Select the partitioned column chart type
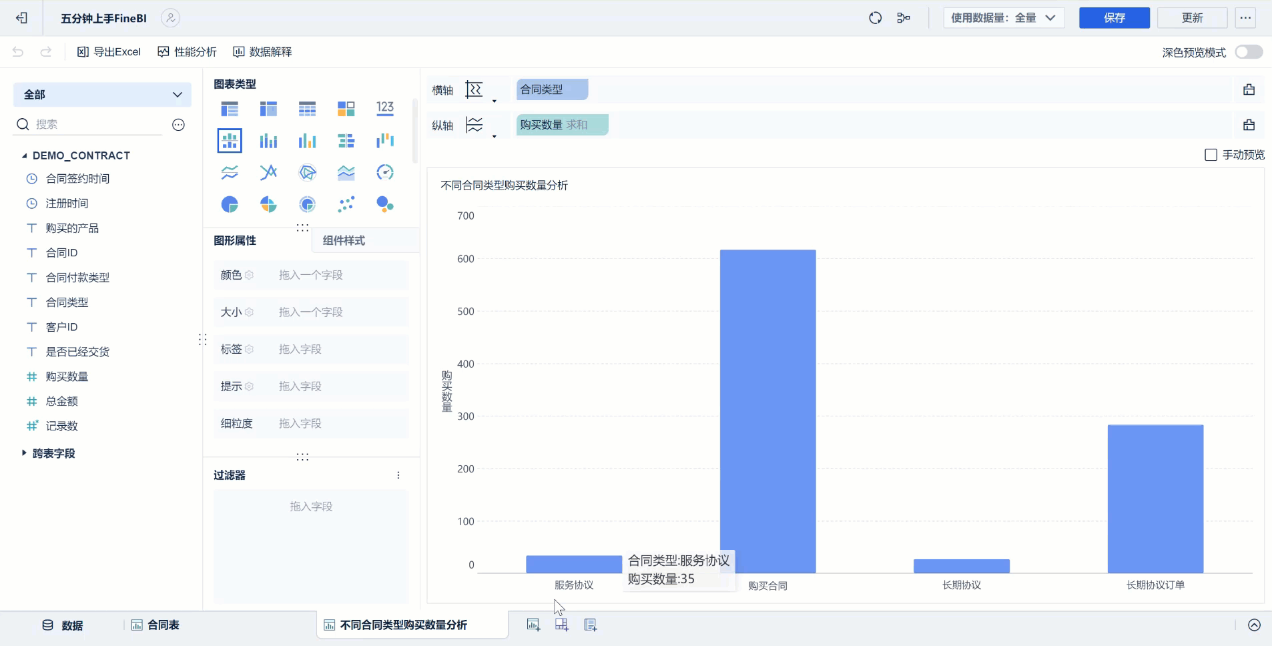1272x646 pixels. [x=230, y=141]
